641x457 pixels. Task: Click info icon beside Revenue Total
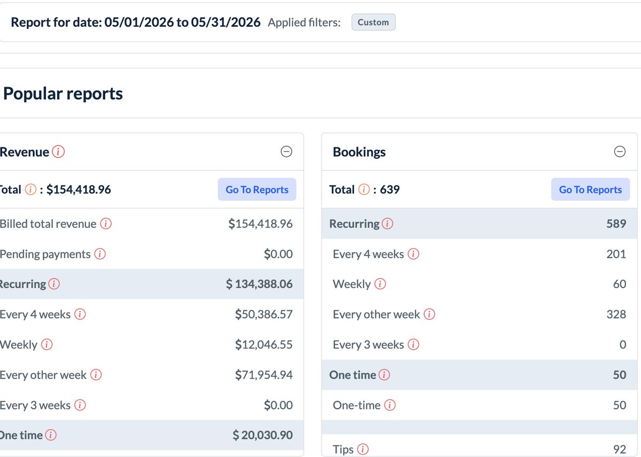[x=31, y=190]
